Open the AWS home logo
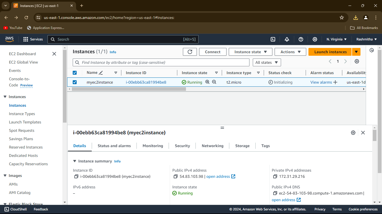The image size is (382, 214). point(9,39)
